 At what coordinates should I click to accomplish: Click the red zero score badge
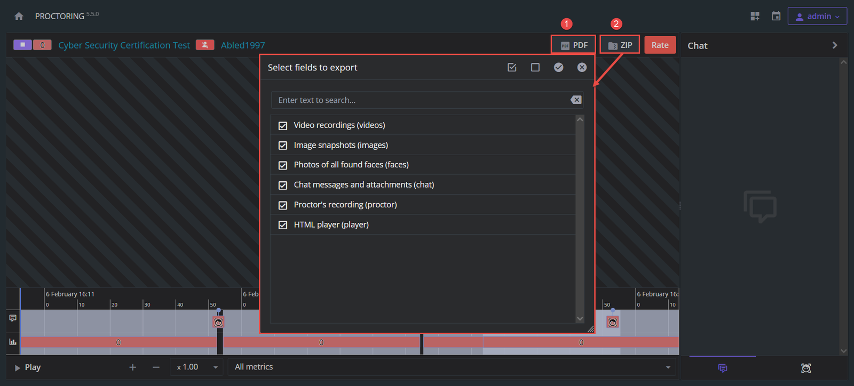point(42,45)
